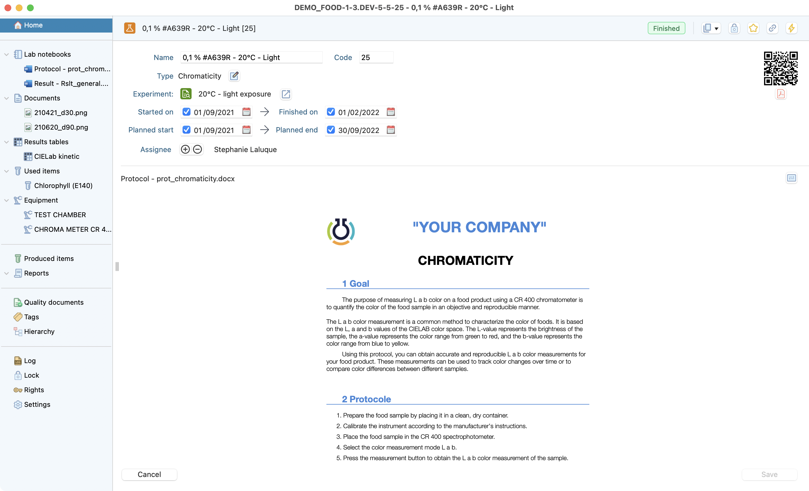This screenshot has width=809, height=491.
Task: Remove assignee with minus icon
Action: click(197, 150)
